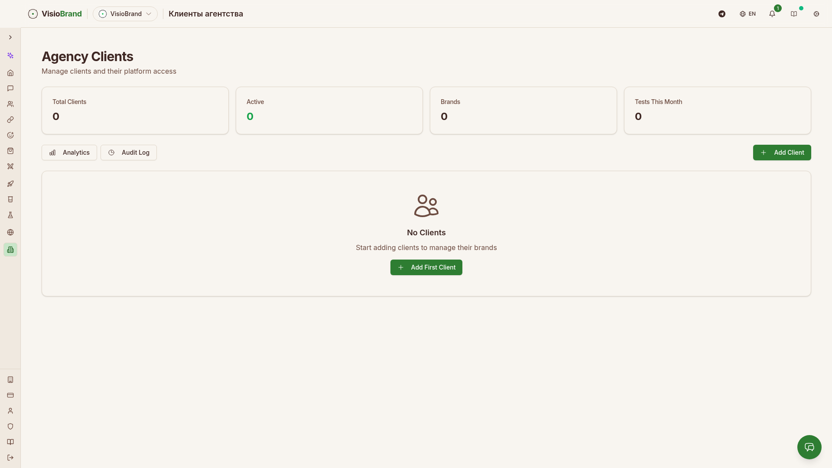832x468 pixels.
Task: Open the credit card billing icon
Action: click(x=10, y=395)
